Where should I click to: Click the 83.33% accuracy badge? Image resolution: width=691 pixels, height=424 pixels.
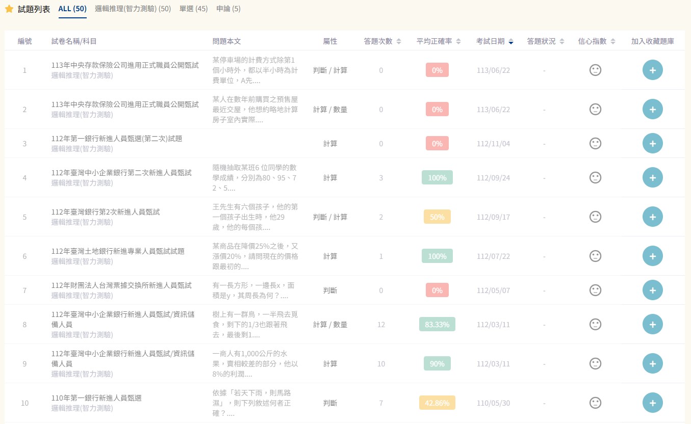pyautogui.click(x=437, y=324)
